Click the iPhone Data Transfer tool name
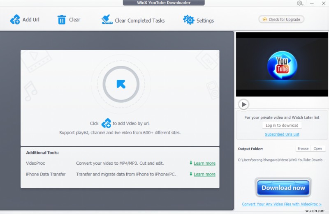The image size is (329, 214). [x=46, y=174]
